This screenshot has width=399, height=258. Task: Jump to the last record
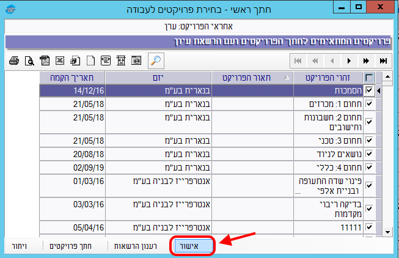(383, 61)
